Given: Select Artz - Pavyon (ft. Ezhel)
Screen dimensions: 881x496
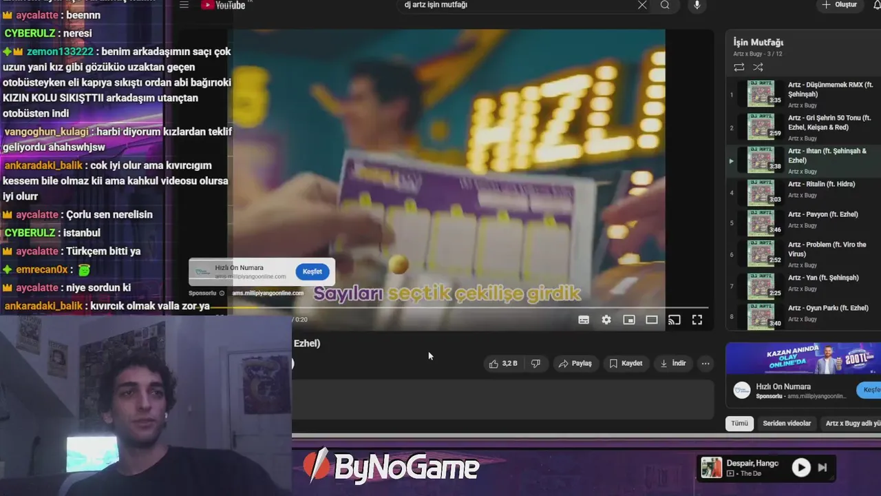Looking at the screenshot, I should [x=804, y=223].
